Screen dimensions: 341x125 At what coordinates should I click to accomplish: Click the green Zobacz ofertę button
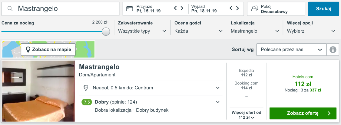coord(303,113)
